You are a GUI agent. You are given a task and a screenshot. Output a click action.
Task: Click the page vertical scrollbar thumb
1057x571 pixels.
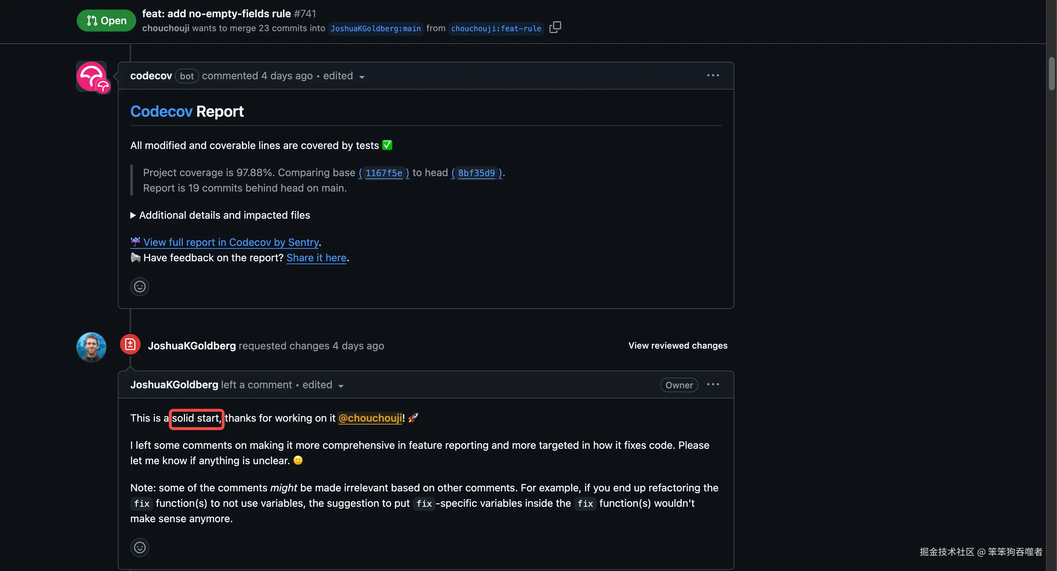(x=1051, y=74)
